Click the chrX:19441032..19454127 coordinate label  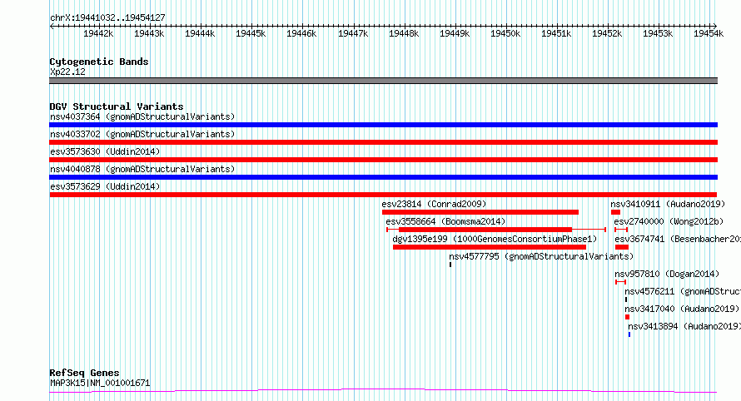click(107, 18)
